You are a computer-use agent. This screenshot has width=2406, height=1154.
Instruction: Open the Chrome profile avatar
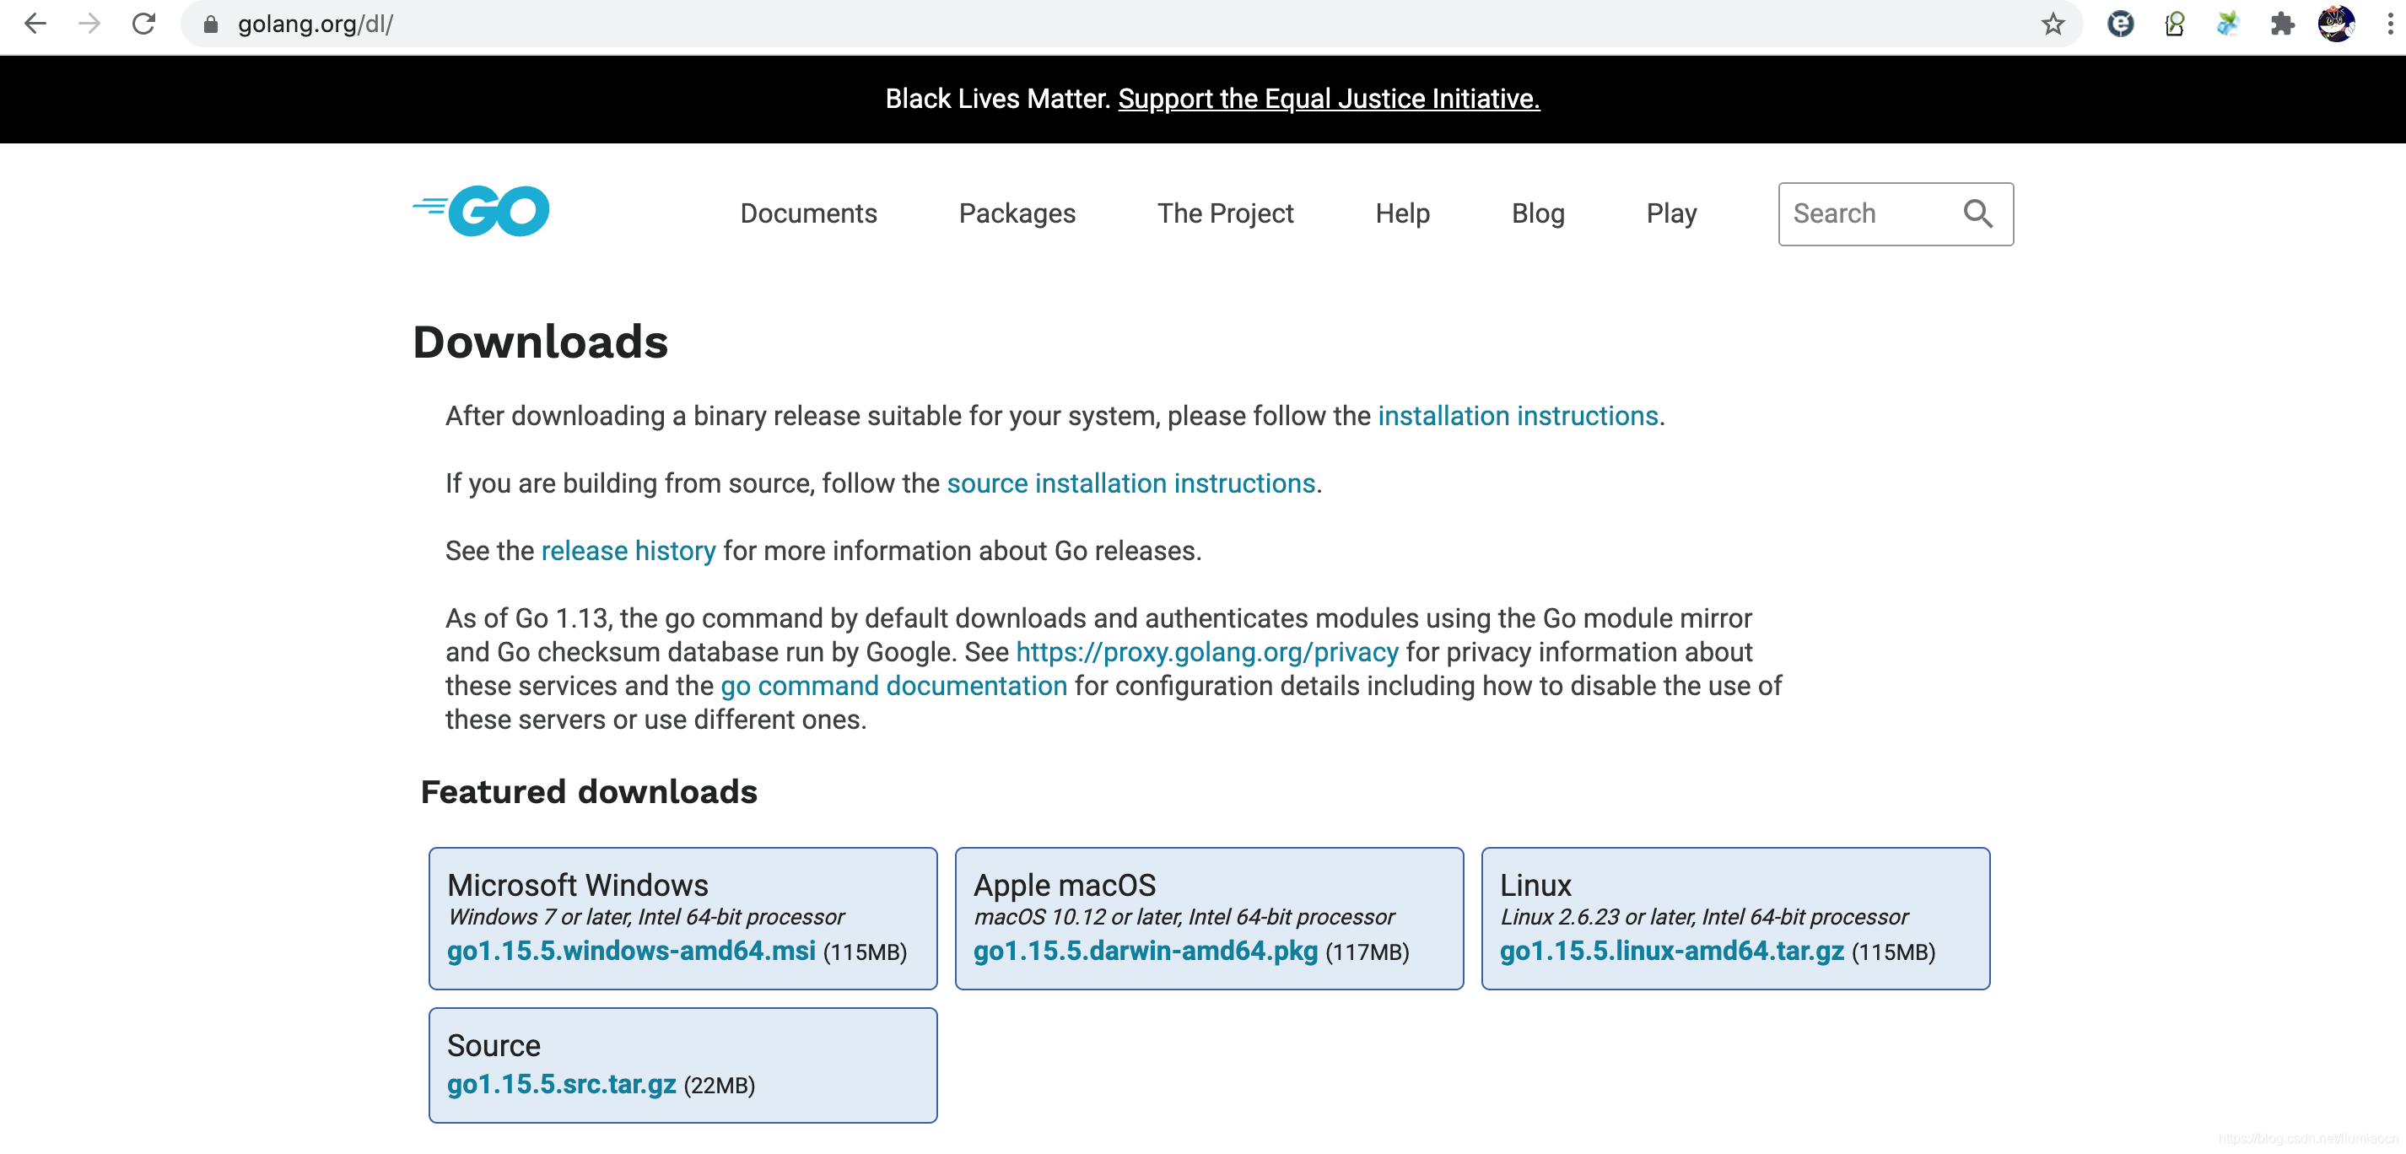[x=2336, y=24]
